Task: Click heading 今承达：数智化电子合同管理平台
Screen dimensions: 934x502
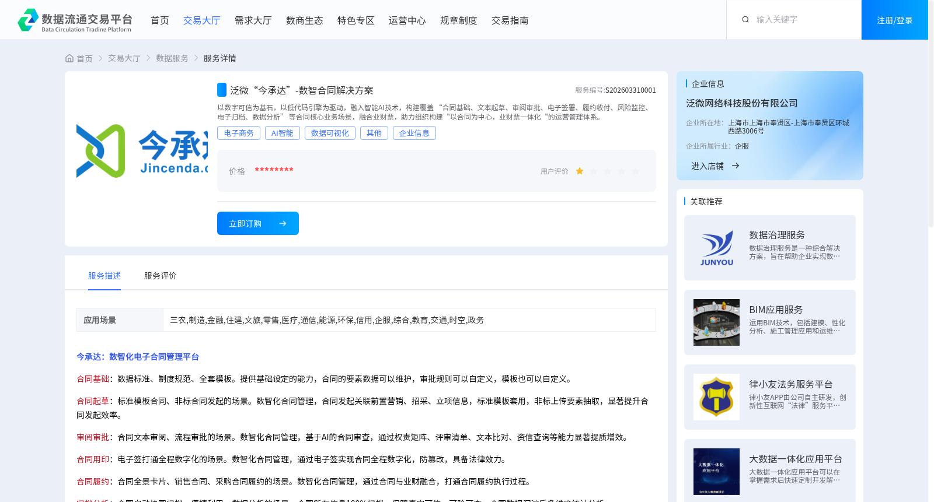Action: click(x=138, y=357)
